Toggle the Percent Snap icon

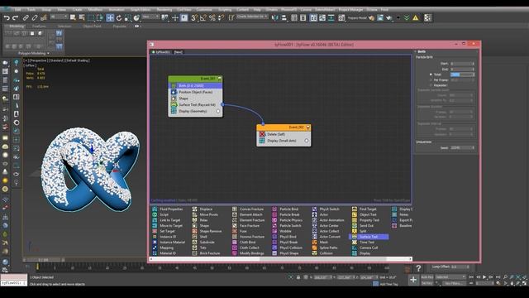coord(212,18)
